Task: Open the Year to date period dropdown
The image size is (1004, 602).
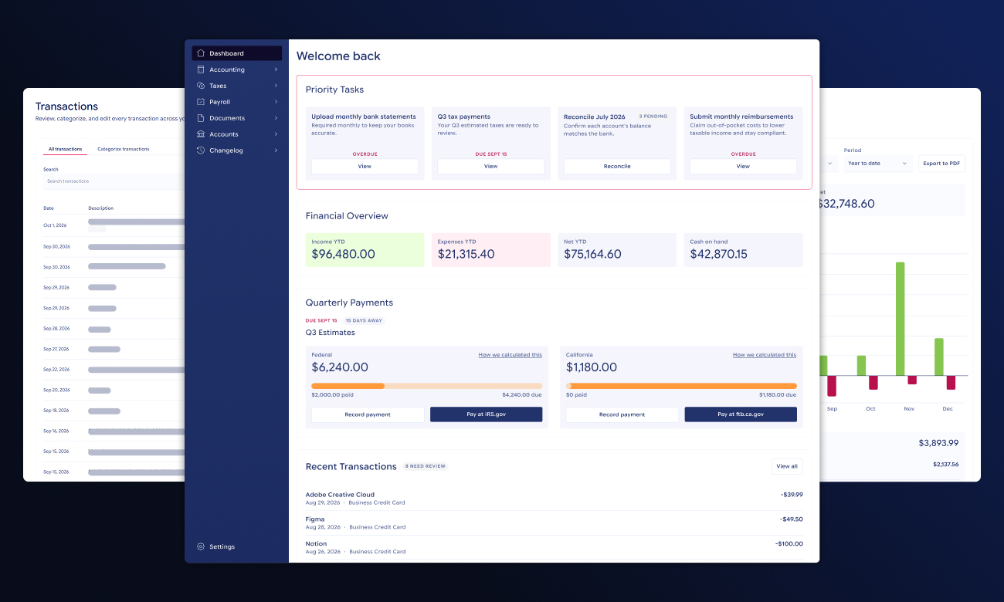Action: tap(878, 164)
